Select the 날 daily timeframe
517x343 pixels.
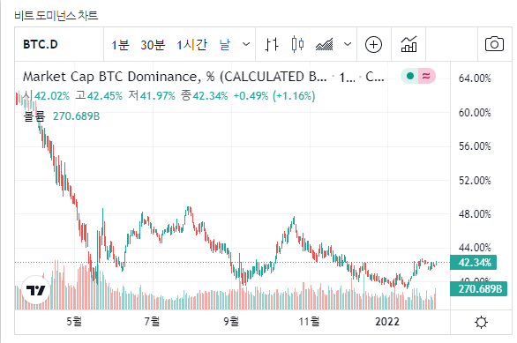225,44
